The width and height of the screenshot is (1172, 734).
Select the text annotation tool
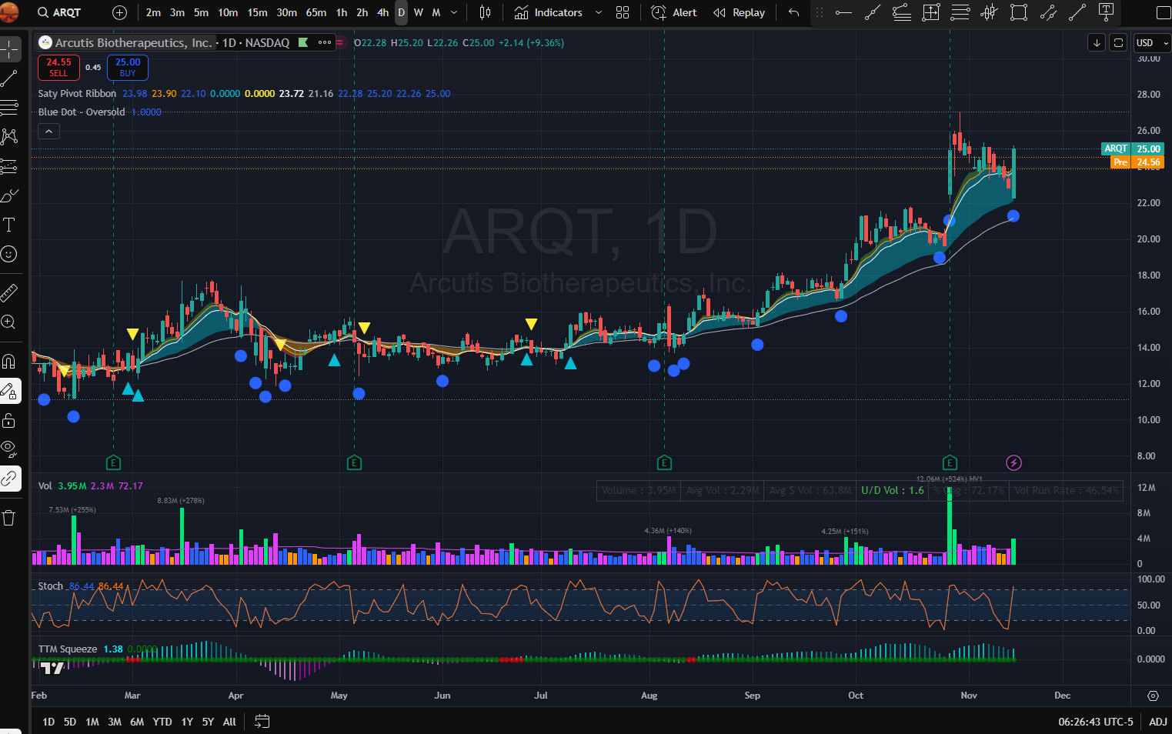point(9,225)
